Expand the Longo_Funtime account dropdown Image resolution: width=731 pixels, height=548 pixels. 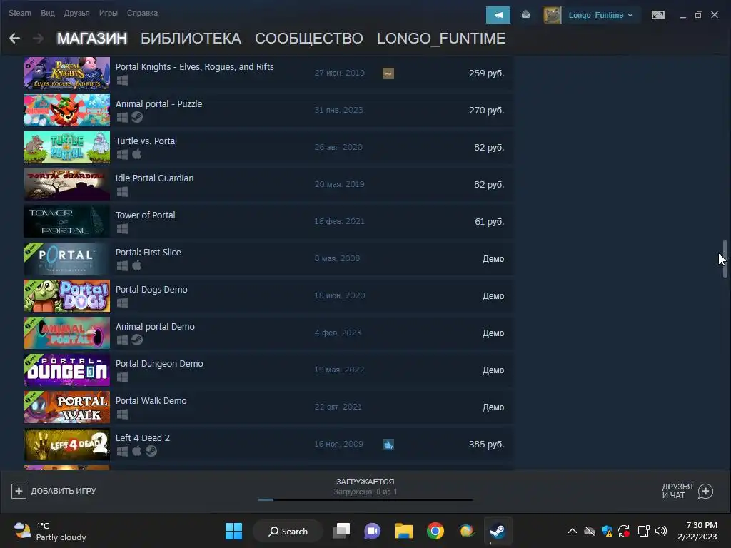(x=630, y=16)
